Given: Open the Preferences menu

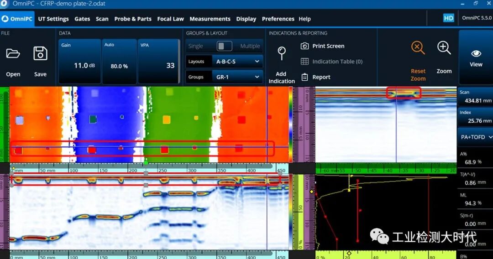Looking at the screenshot, I should click(278, 19).
